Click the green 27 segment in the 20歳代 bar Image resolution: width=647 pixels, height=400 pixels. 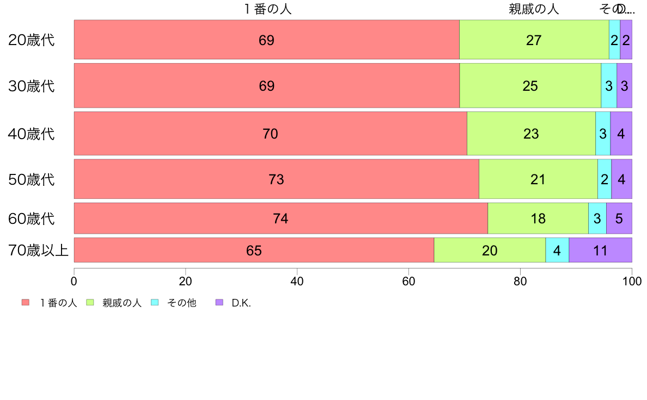[x=534, y=40]
